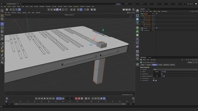Click the globe environment icon in right palette

pos(137,51)
